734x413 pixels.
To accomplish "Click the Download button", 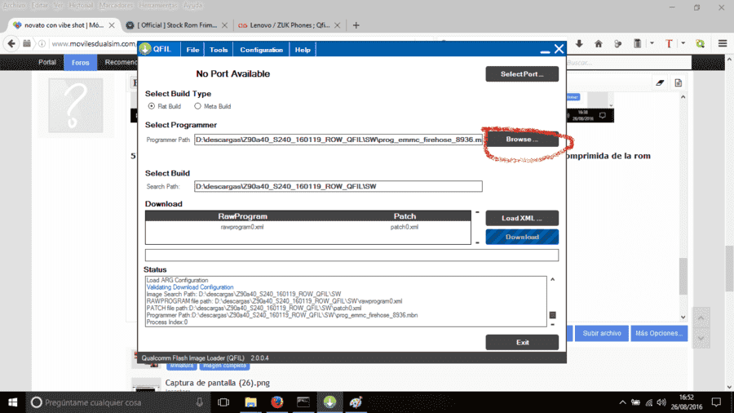I will [522, 237].
